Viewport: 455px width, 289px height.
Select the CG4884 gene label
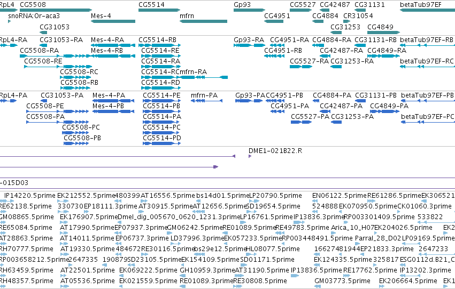[x=325, y=15]
